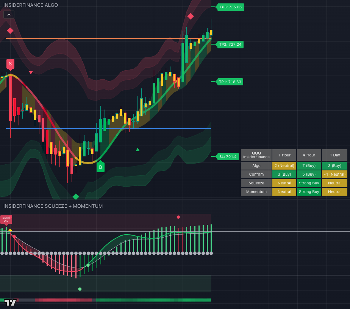Viewport: 350px width, 309px height.
Task: Click the latest yellow candle at chart's right edge
Action: pos(211,32)
